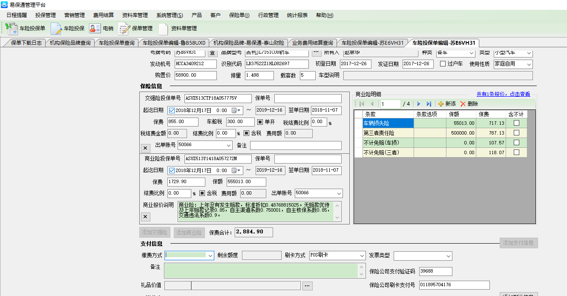Image resolution: width=567 pixels, height=296 pixels.
Task: Check the 过户车 checkbox
Action: pos(443,64)
